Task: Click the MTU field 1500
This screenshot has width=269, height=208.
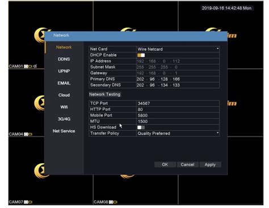Action: click(x=178, y=122)
